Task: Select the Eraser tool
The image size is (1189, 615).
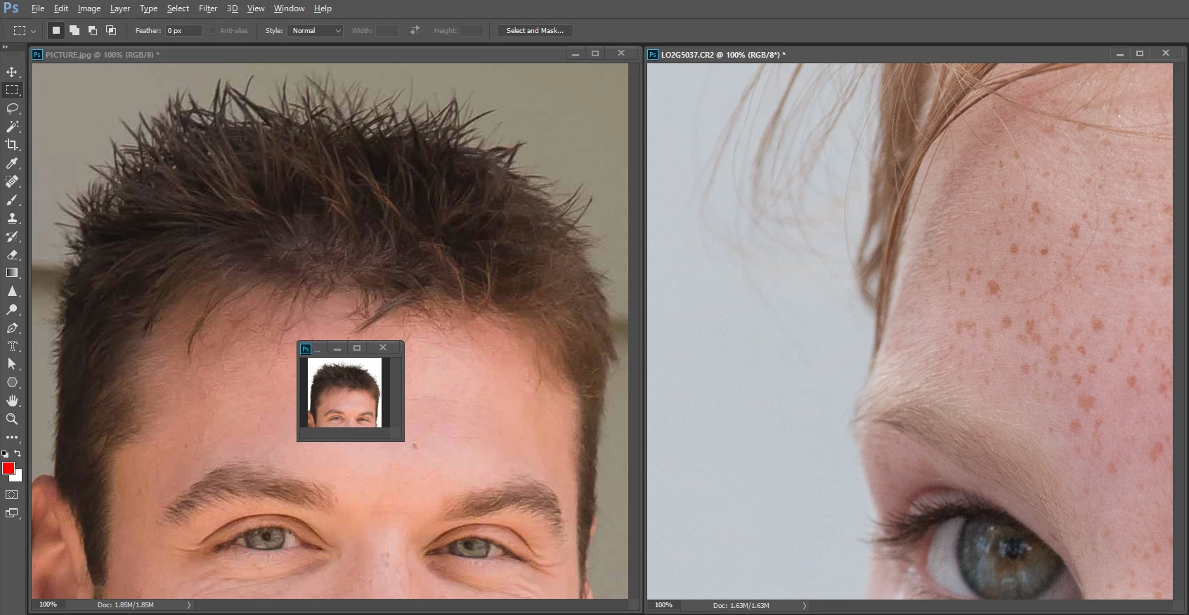Action: point(12,254)
